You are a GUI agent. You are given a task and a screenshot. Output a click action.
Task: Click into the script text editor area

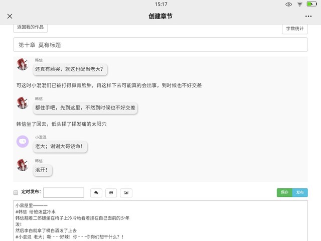point(160,221)
